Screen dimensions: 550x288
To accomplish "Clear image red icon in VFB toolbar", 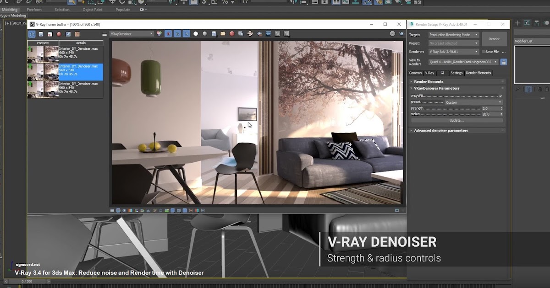I will pyautogui.click(x=232, y=34).
